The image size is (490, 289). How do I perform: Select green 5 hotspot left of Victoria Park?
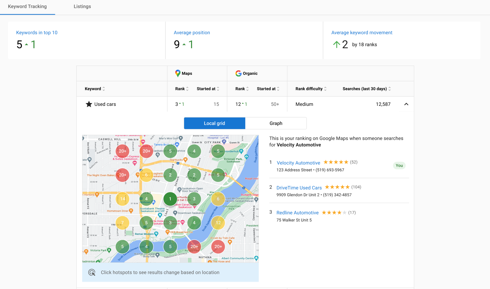point(122,247)
